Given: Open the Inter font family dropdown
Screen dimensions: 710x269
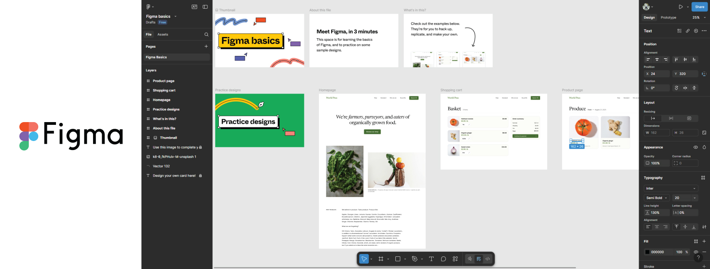Looking at the screenshot, I should [x=671, y=188].
